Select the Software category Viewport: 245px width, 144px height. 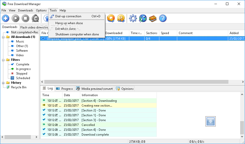click(22, 51)
